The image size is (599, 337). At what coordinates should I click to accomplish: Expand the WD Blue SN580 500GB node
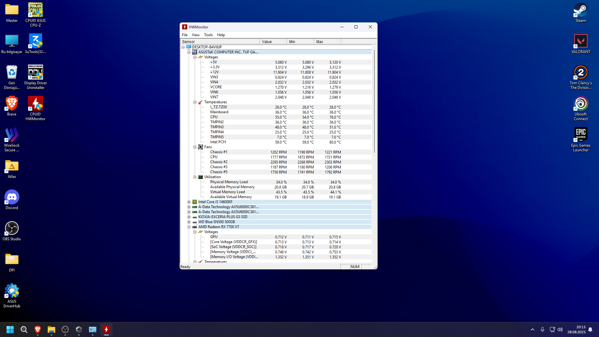pyautogui.click(x=189, y=222)
